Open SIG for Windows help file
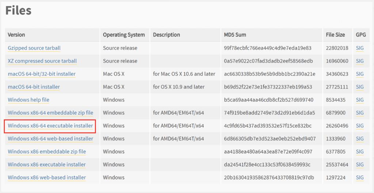The width and height of the screenshot is (374, 193). click(360, 99)
